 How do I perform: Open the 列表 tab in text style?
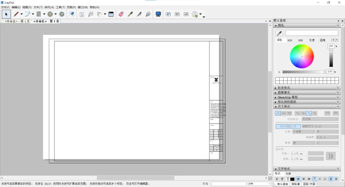click(288, 174)
